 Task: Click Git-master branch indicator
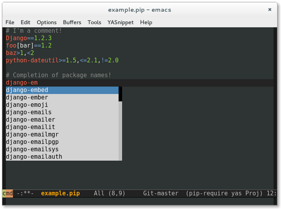pos(161,193)
